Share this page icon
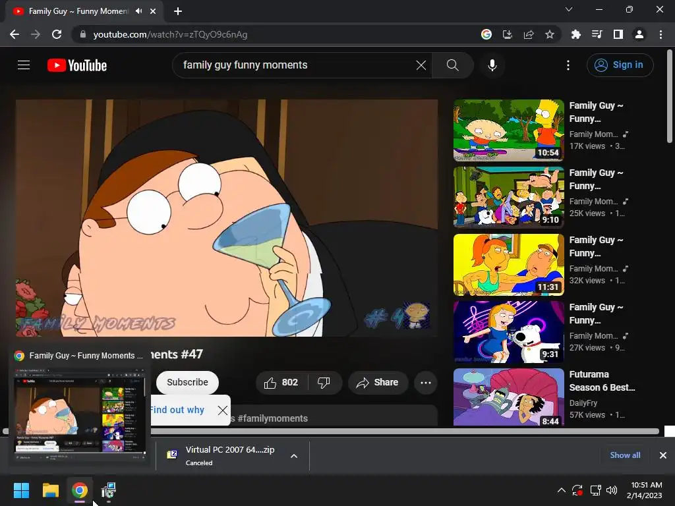Viewport: 675px width, 506px height. (x=529, y=34)
